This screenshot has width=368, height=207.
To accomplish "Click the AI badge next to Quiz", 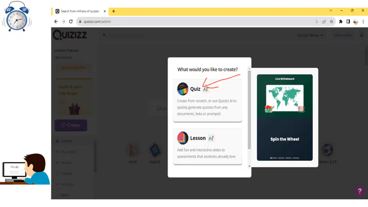I will (205, 89).
